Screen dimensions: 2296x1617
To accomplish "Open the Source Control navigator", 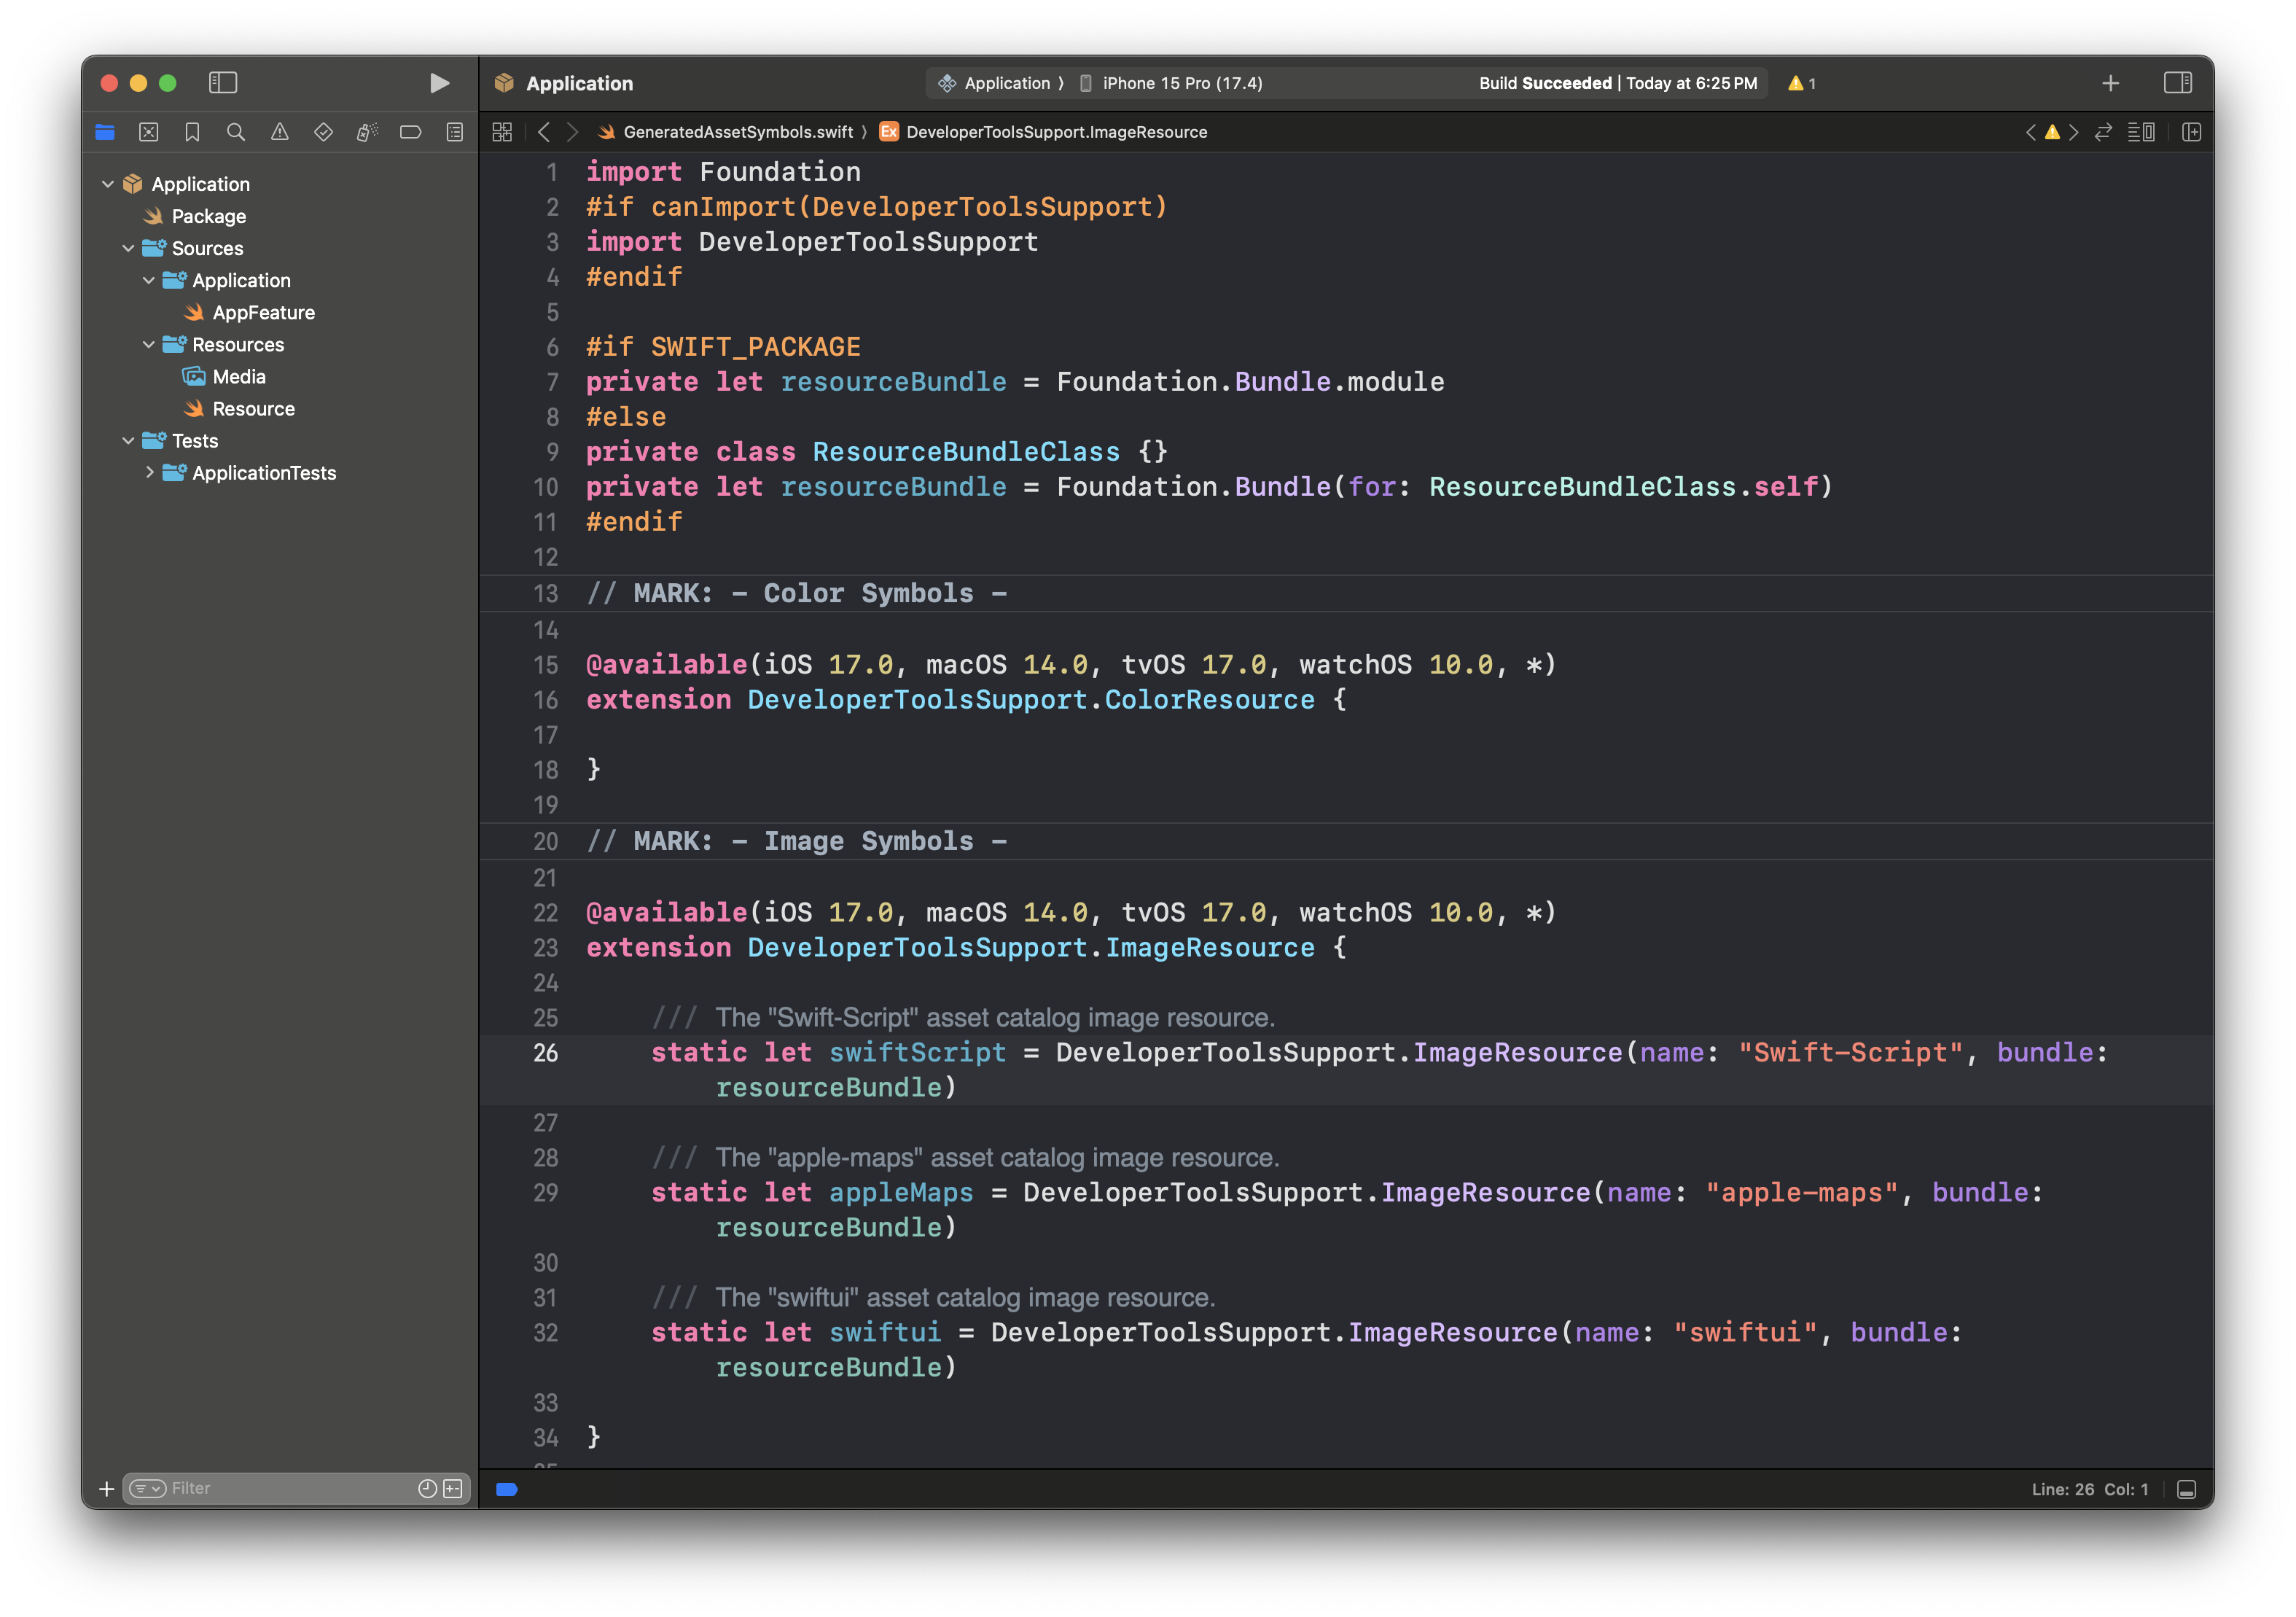I will [149, 132].
